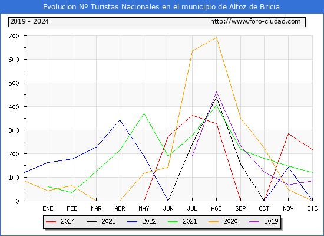Click the SEP month axis label

pos(240,208)
